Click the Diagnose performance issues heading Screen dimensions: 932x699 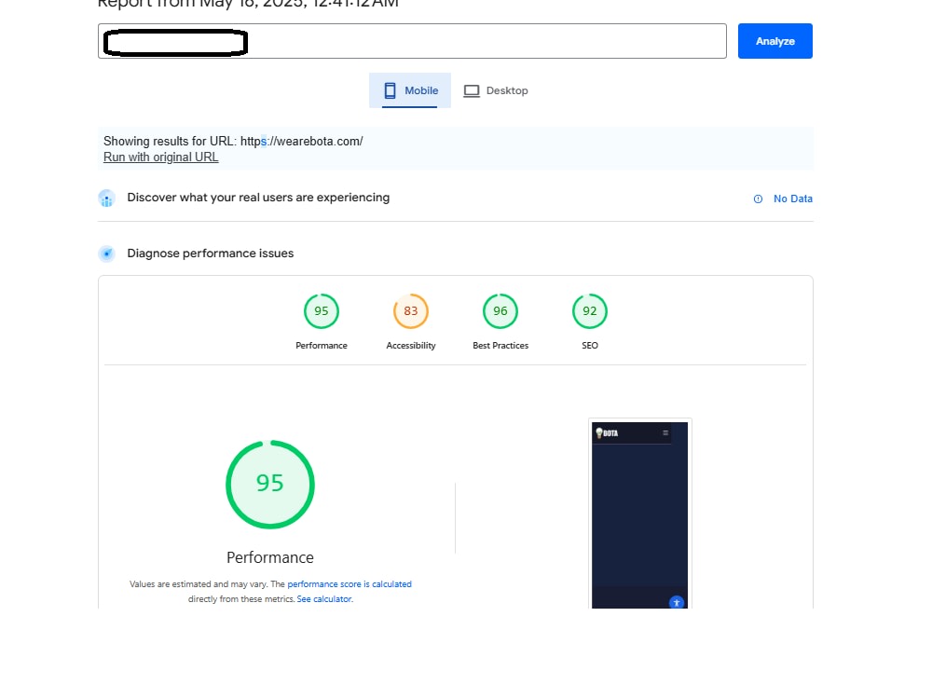211,254
